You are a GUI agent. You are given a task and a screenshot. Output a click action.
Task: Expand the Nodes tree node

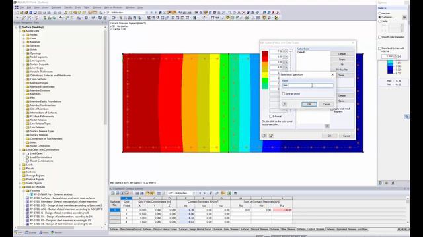(24, 35)
